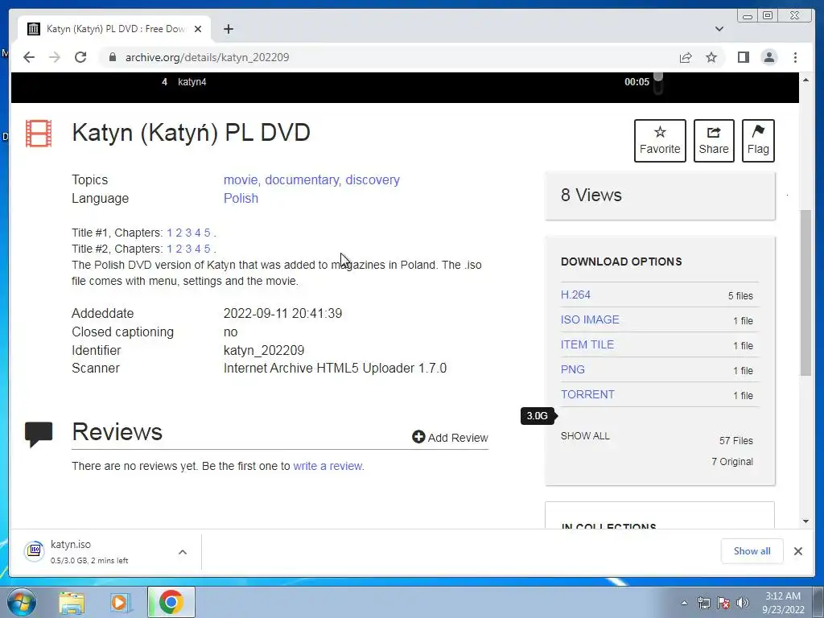Open the discovery topic link
Viewport: 824px width, 618px height.
[x=373, y=179]
